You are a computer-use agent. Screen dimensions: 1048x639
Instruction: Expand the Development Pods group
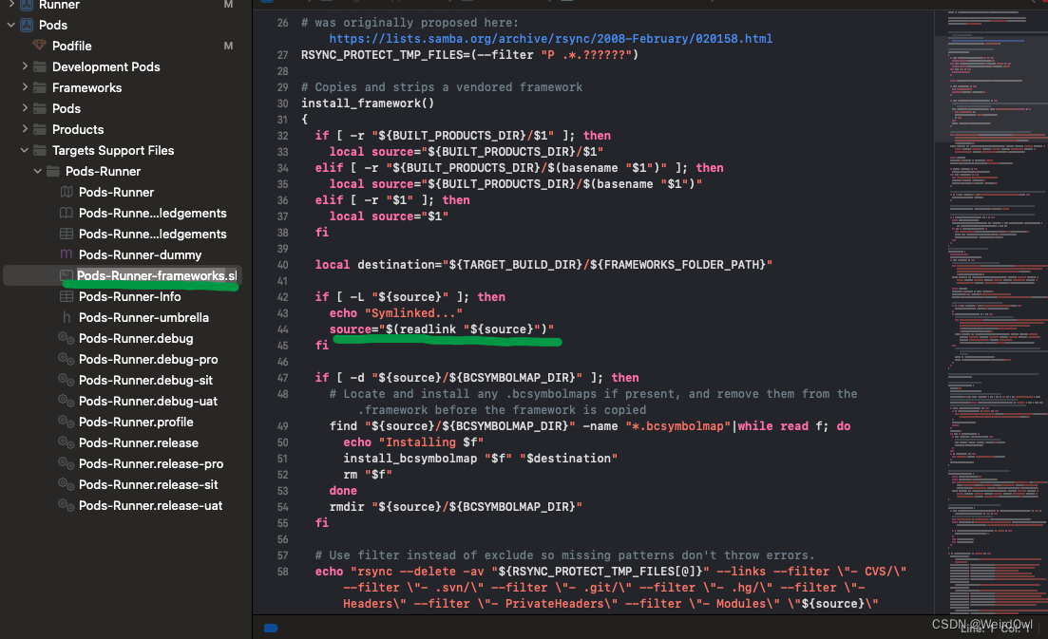[x=24, y=66]
